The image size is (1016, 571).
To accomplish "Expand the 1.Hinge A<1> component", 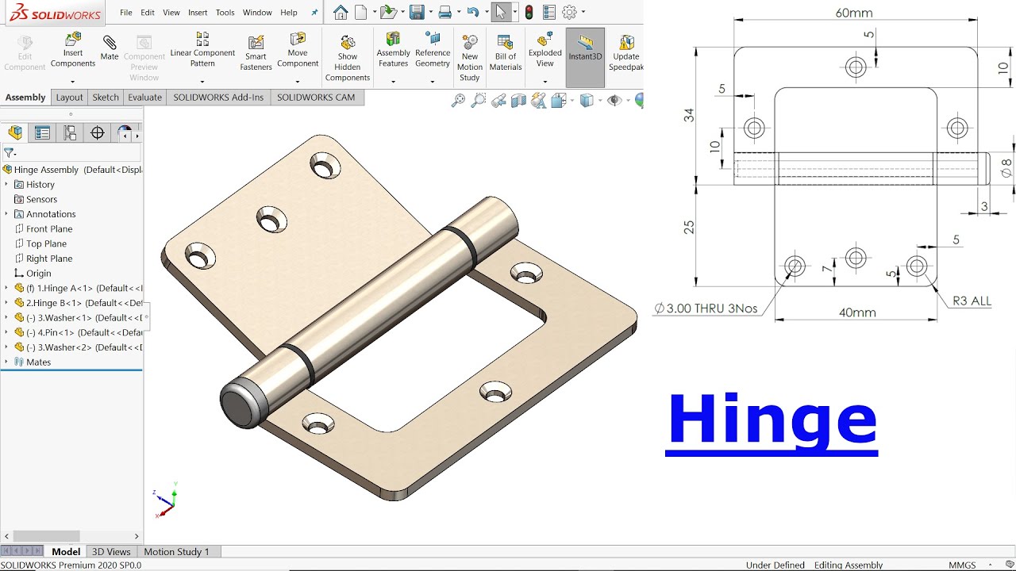I will pos(6,288).
